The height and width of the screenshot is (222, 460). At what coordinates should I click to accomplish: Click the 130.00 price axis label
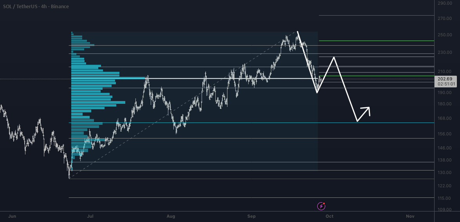pyautogui.click(x=445, y=172)
